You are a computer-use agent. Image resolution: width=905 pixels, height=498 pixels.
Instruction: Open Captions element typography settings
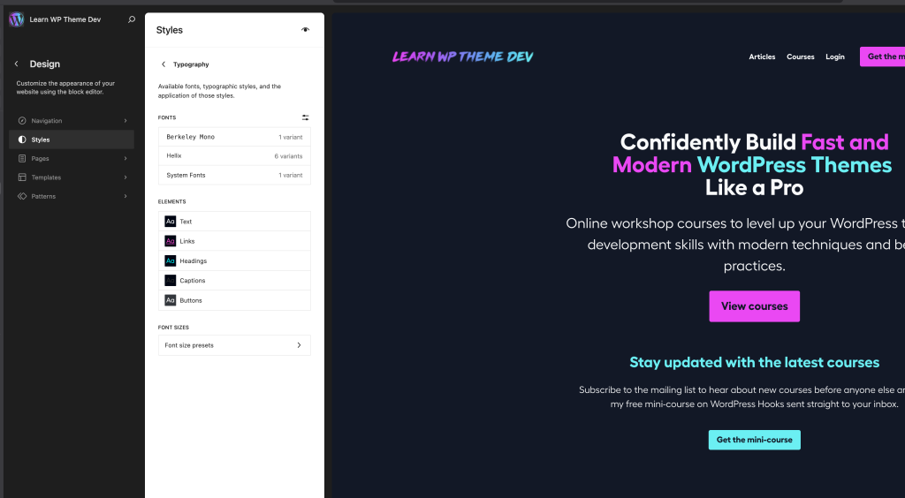(x=234, y=281)
